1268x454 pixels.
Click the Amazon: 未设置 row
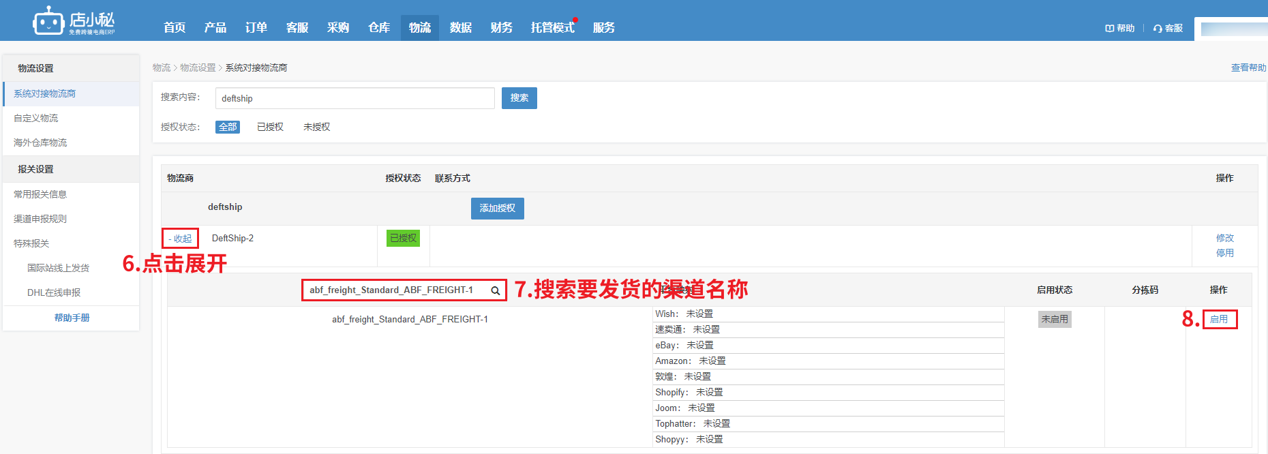pos(828,361)
